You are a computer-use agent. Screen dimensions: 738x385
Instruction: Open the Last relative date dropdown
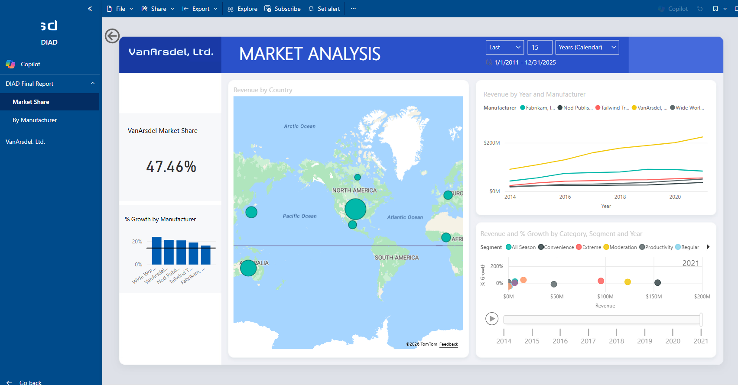tap(504, 47)
